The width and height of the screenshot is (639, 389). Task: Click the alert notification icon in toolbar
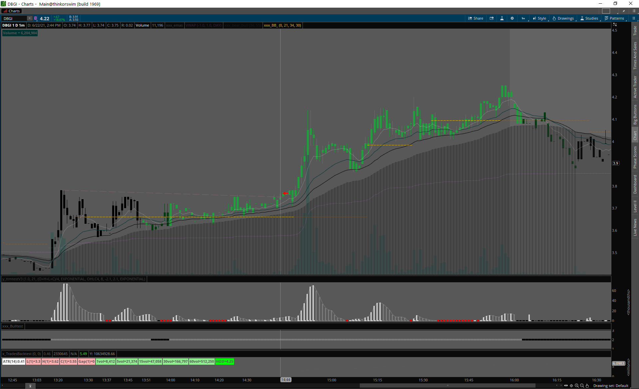point(492,18)
